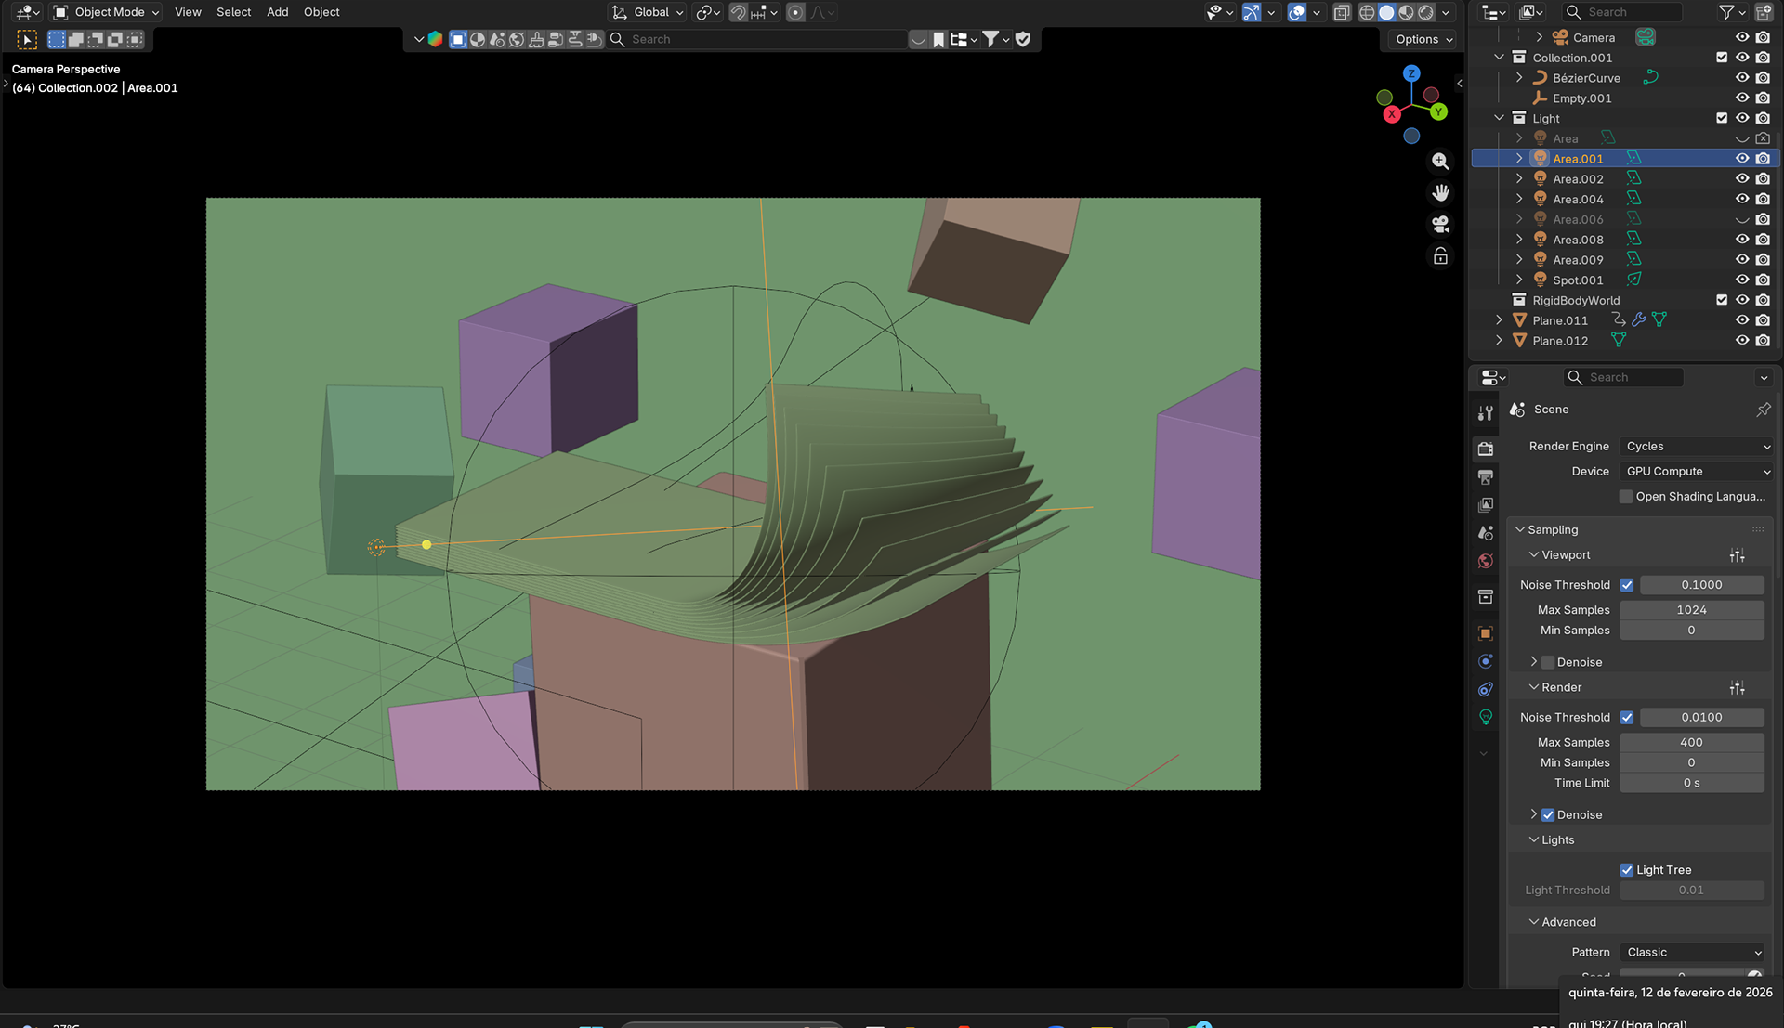Enable Open Shading Language checkbox

(1626, 497)
